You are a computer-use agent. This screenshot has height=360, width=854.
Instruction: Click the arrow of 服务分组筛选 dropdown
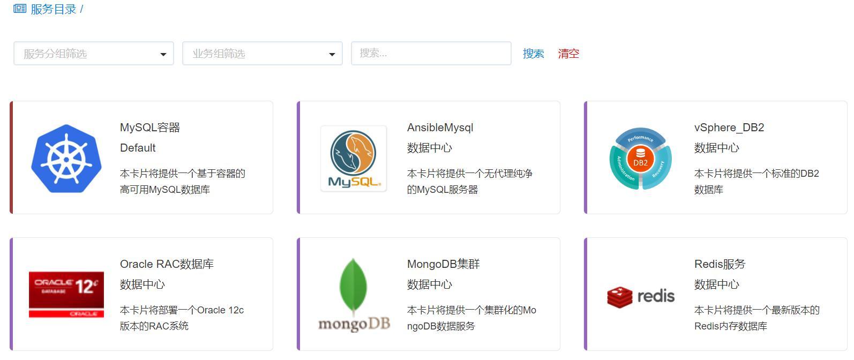pyautogui.click(x=163, y=54)
